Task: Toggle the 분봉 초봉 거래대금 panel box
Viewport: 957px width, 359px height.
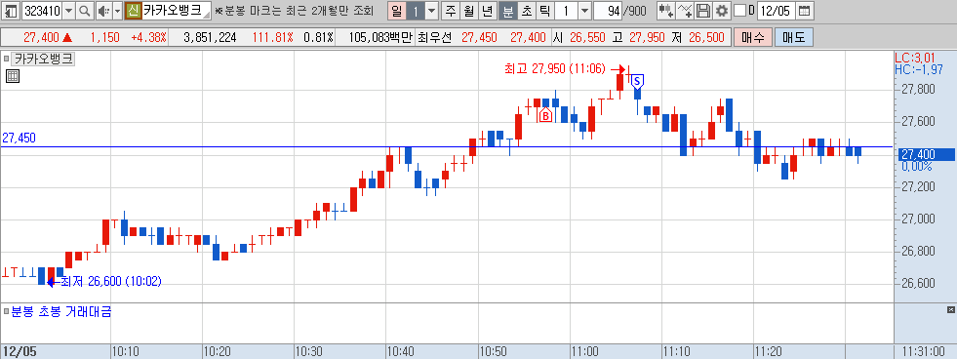Action: coord(6,312)
